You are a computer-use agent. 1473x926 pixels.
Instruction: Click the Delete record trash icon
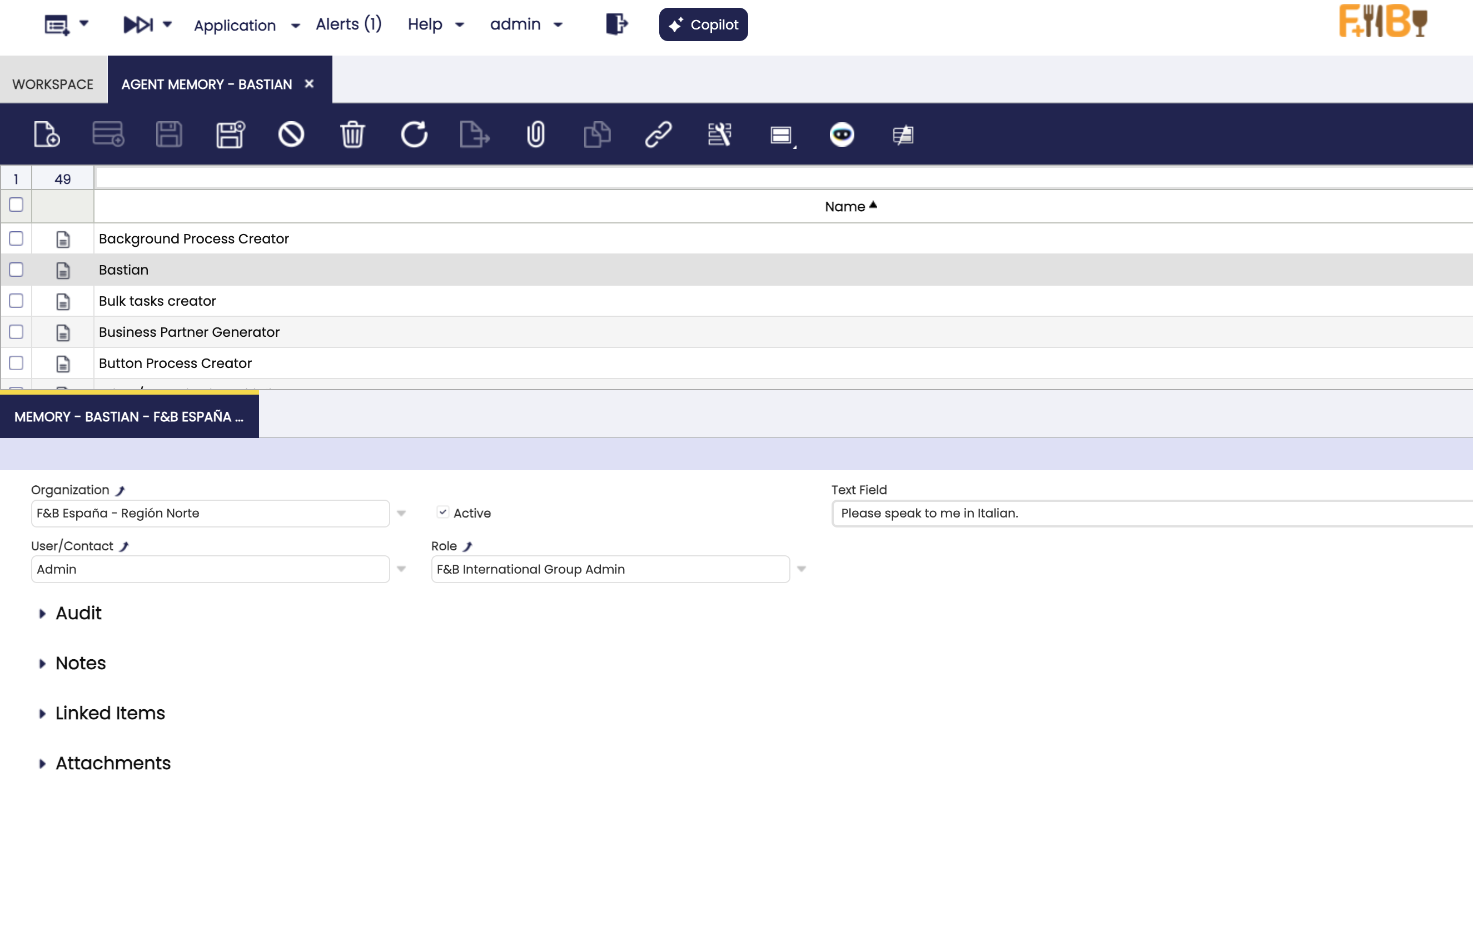[352, 134]
